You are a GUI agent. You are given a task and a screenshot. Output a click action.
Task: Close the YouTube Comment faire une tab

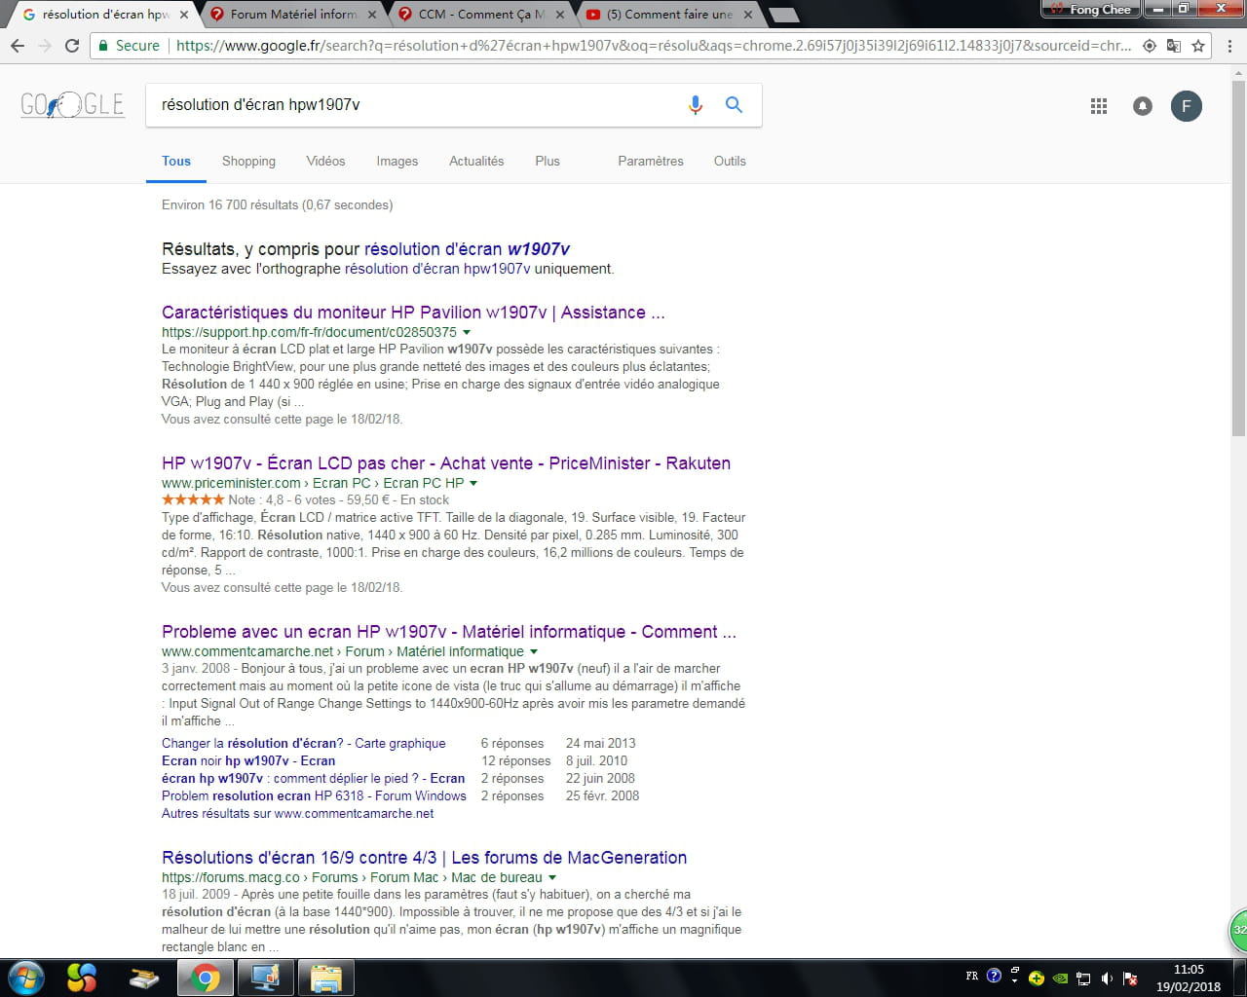click(748, 15)
